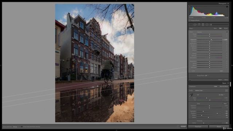Choose New in the Mask row

215,28
